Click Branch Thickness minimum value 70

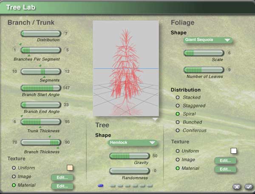point(14,142)
